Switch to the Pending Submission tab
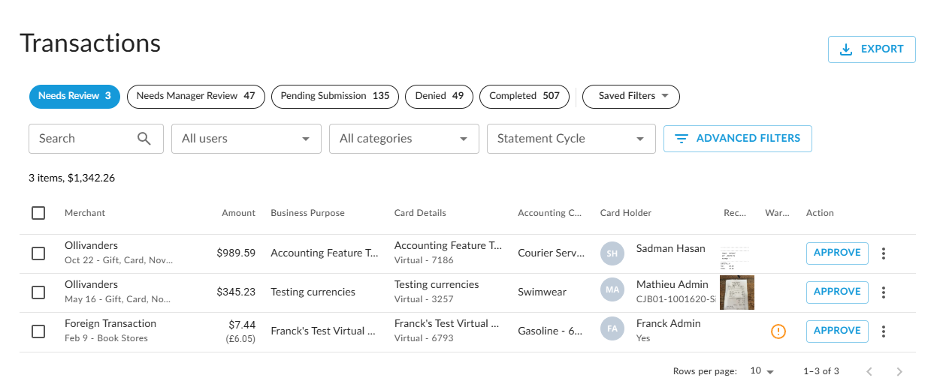 (x=335, y=96)
